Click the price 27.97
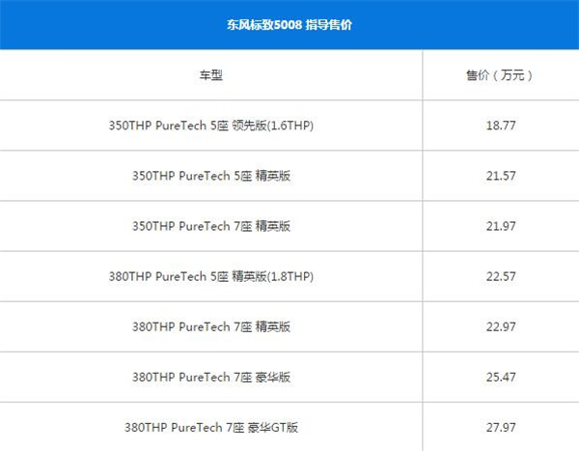Screen dimensions: 579x451 501,427
